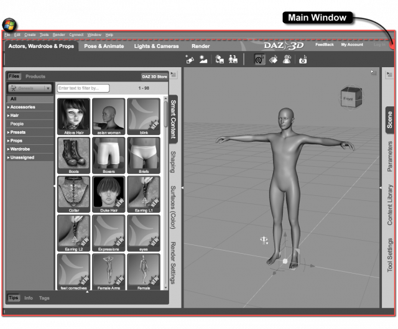This screenshot has width=398, height=329.
Task: Select the All category row
Action: click(30, 99)
